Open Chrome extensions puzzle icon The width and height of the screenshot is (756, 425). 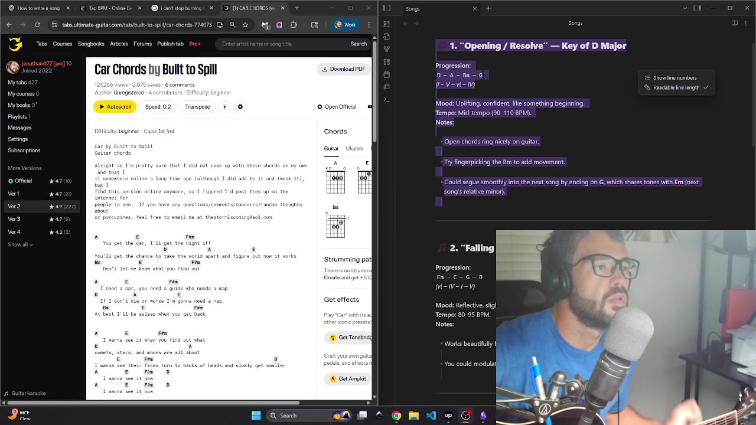click(x=294, y=25)
